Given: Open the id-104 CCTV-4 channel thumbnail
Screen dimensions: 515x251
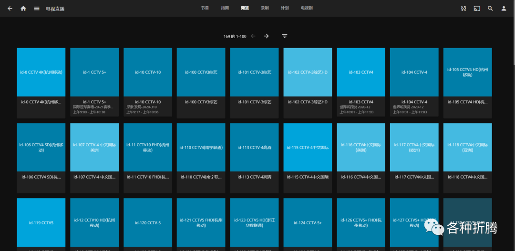Looking at the screenshot, I should coord(414,72).
